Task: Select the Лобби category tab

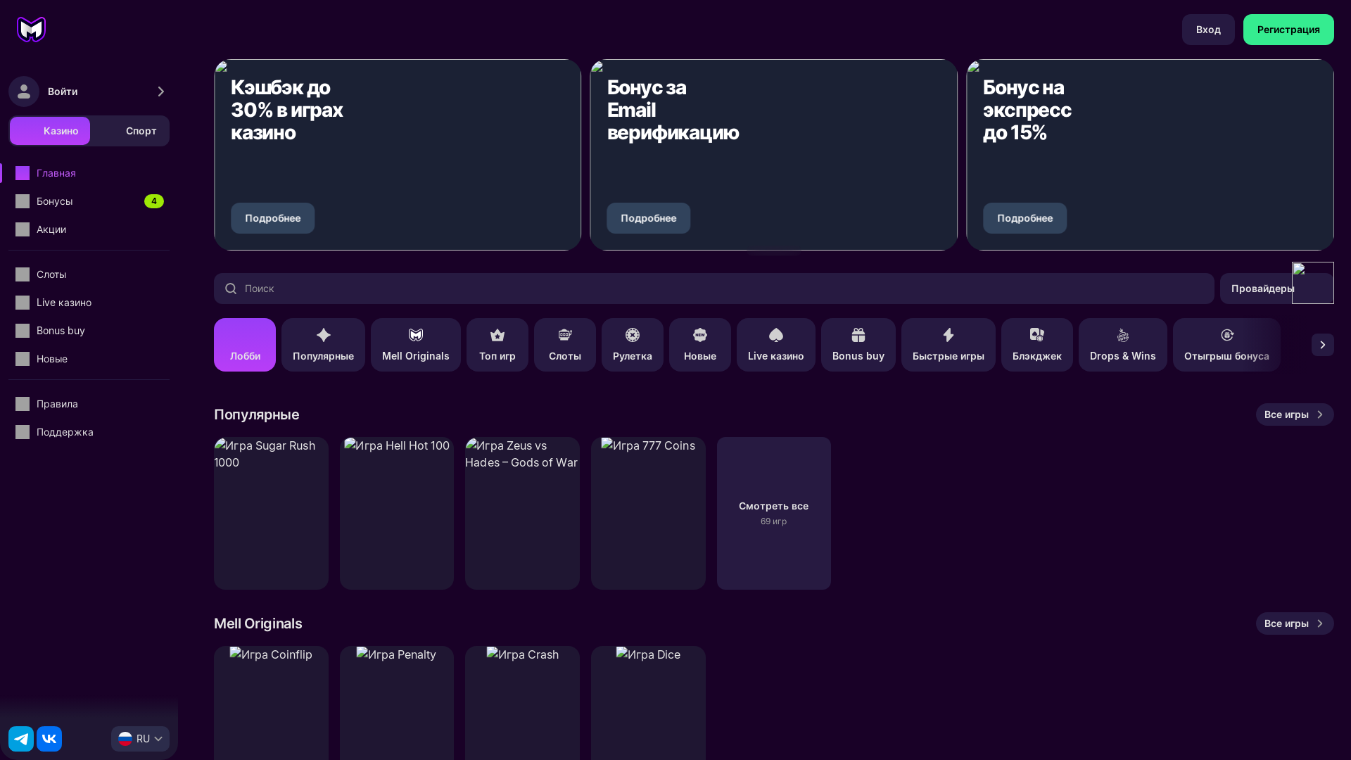Action: click(x=245, y=345)
